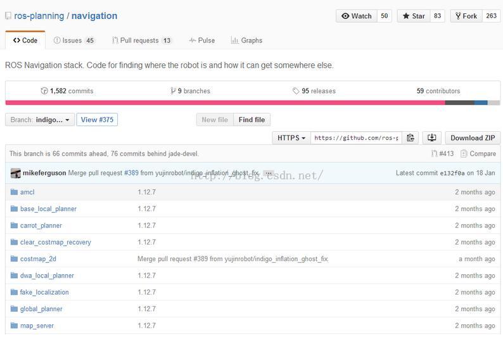Switch to the Code tab
This screenshot has width=503, height=337.
point(25,41)
